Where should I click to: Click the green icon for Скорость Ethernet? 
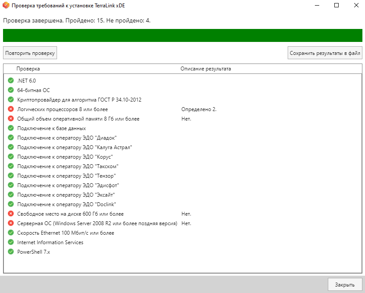tap(11, 232)
